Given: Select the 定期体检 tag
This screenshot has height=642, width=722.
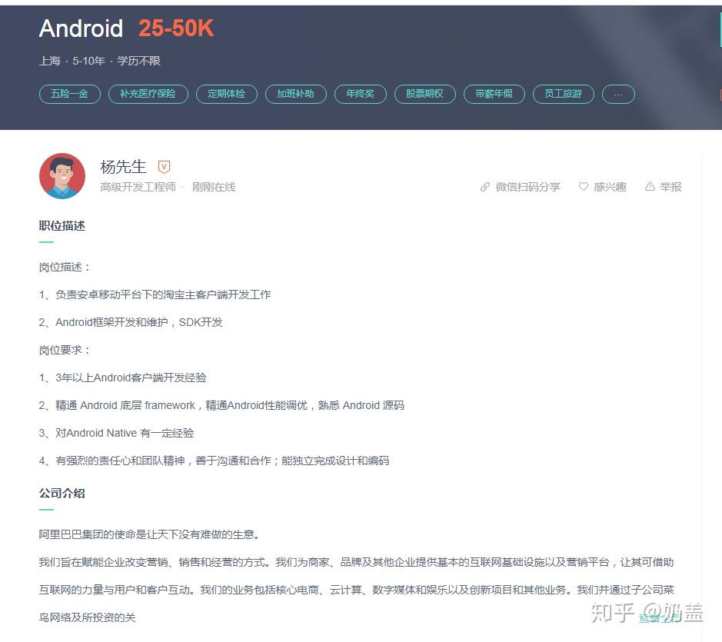Looking at the screenshot, I should 227,94.
